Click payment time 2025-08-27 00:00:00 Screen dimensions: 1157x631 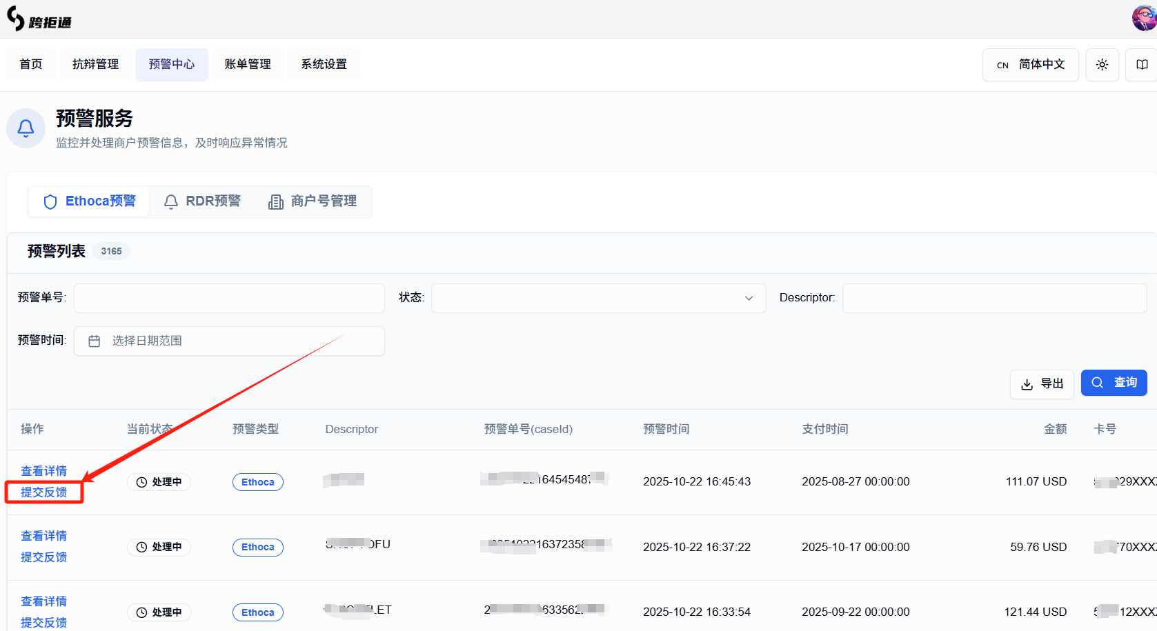(856, 481)
